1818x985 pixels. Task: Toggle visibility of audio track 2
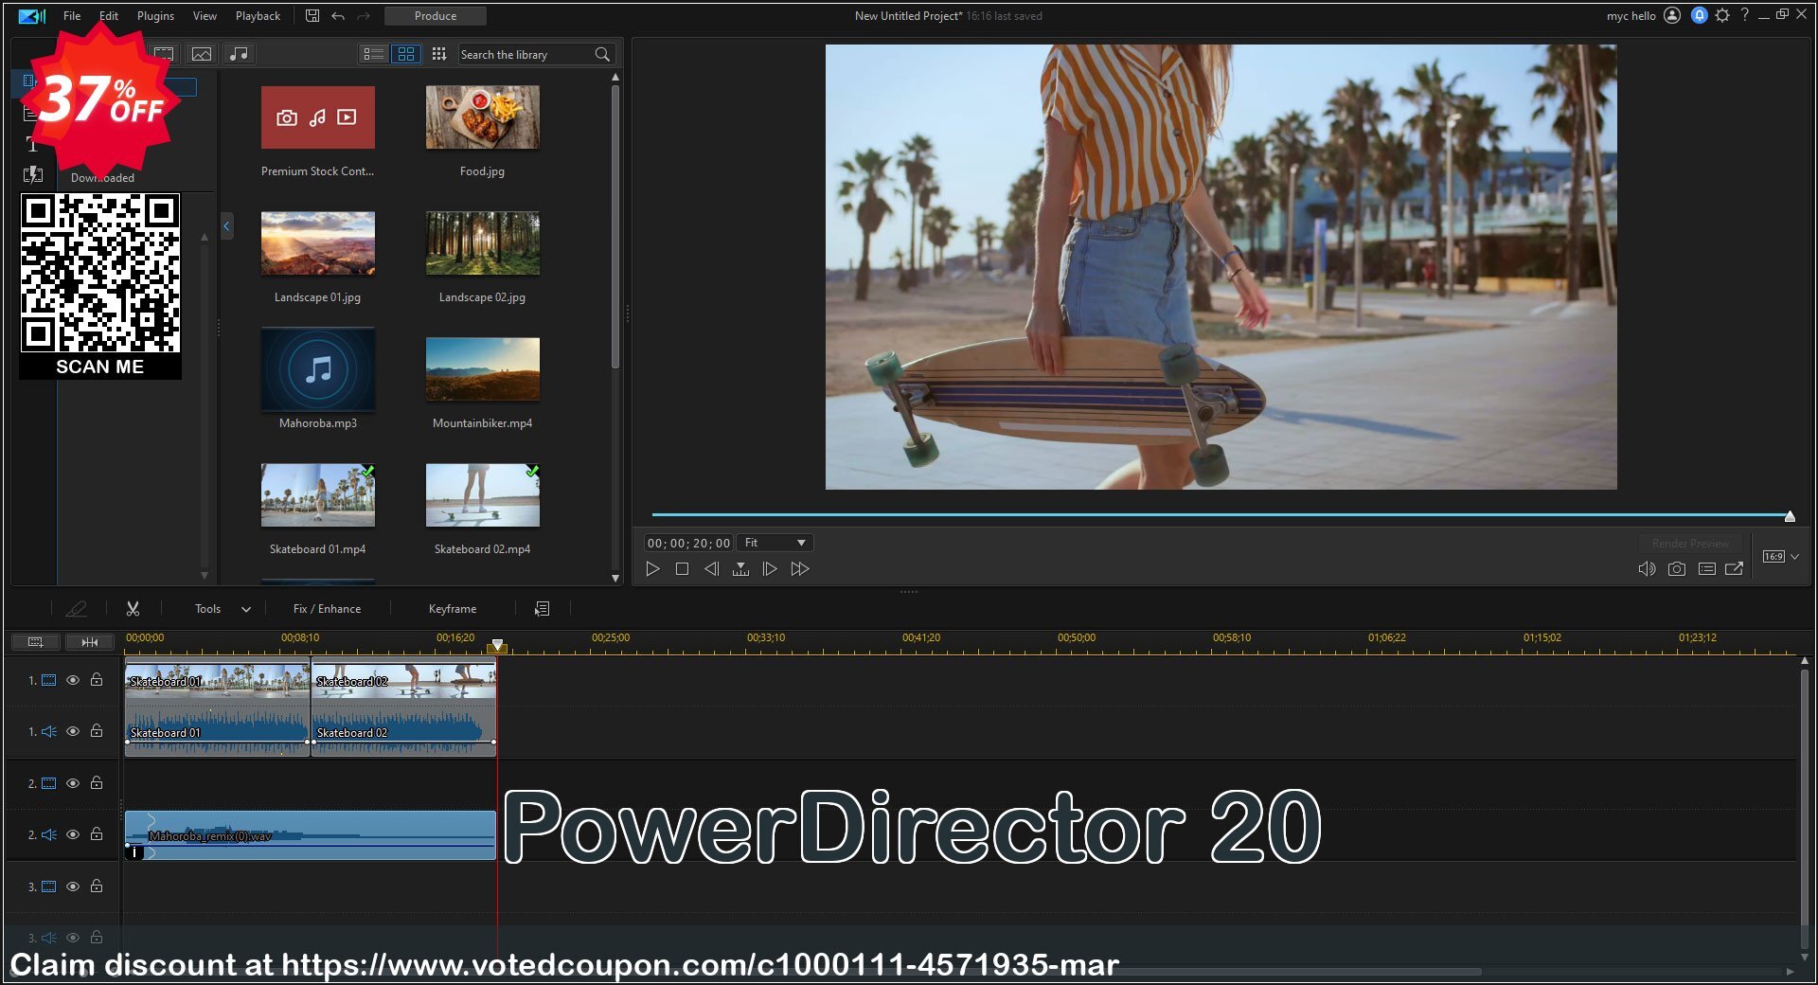pos(73,834)
